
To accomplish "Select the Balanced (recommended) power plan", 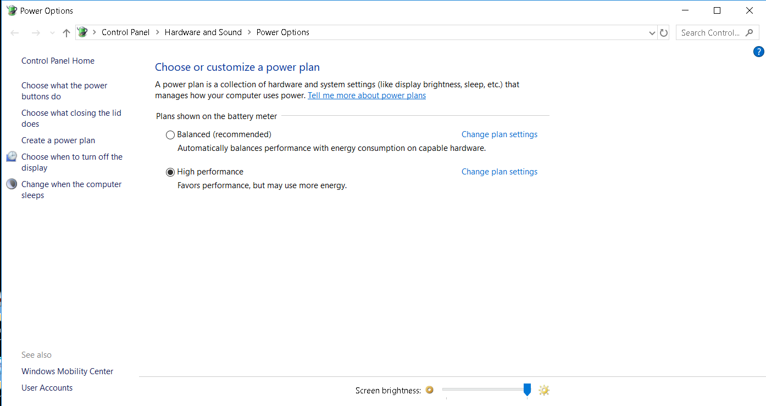I will pos(170,135).
